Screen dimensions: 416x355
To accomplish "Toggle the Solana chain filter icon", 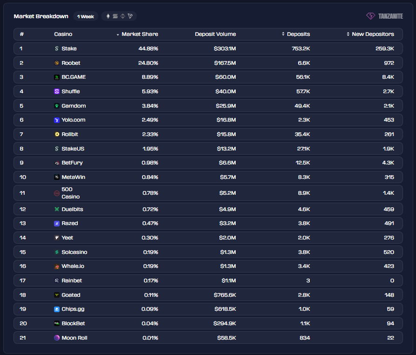I will (115, 16).
